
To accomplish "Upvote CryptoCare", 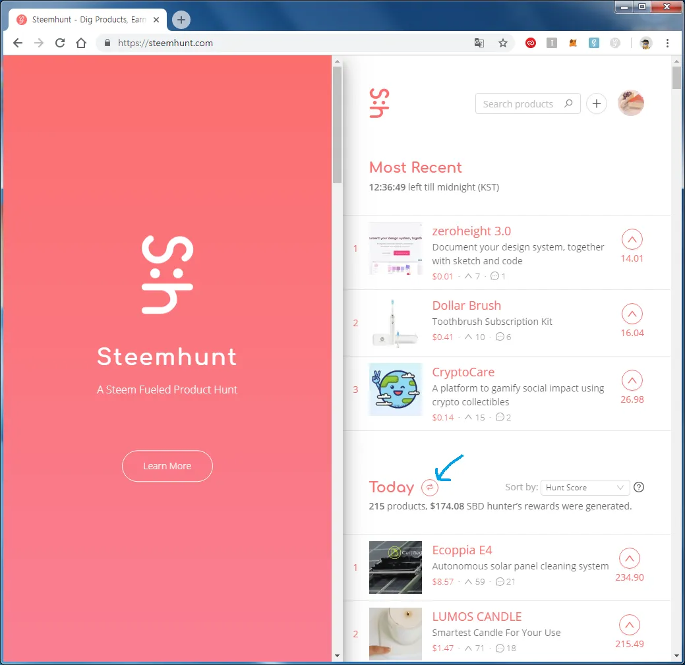I will pyautogui.click(x=632, y=380).
